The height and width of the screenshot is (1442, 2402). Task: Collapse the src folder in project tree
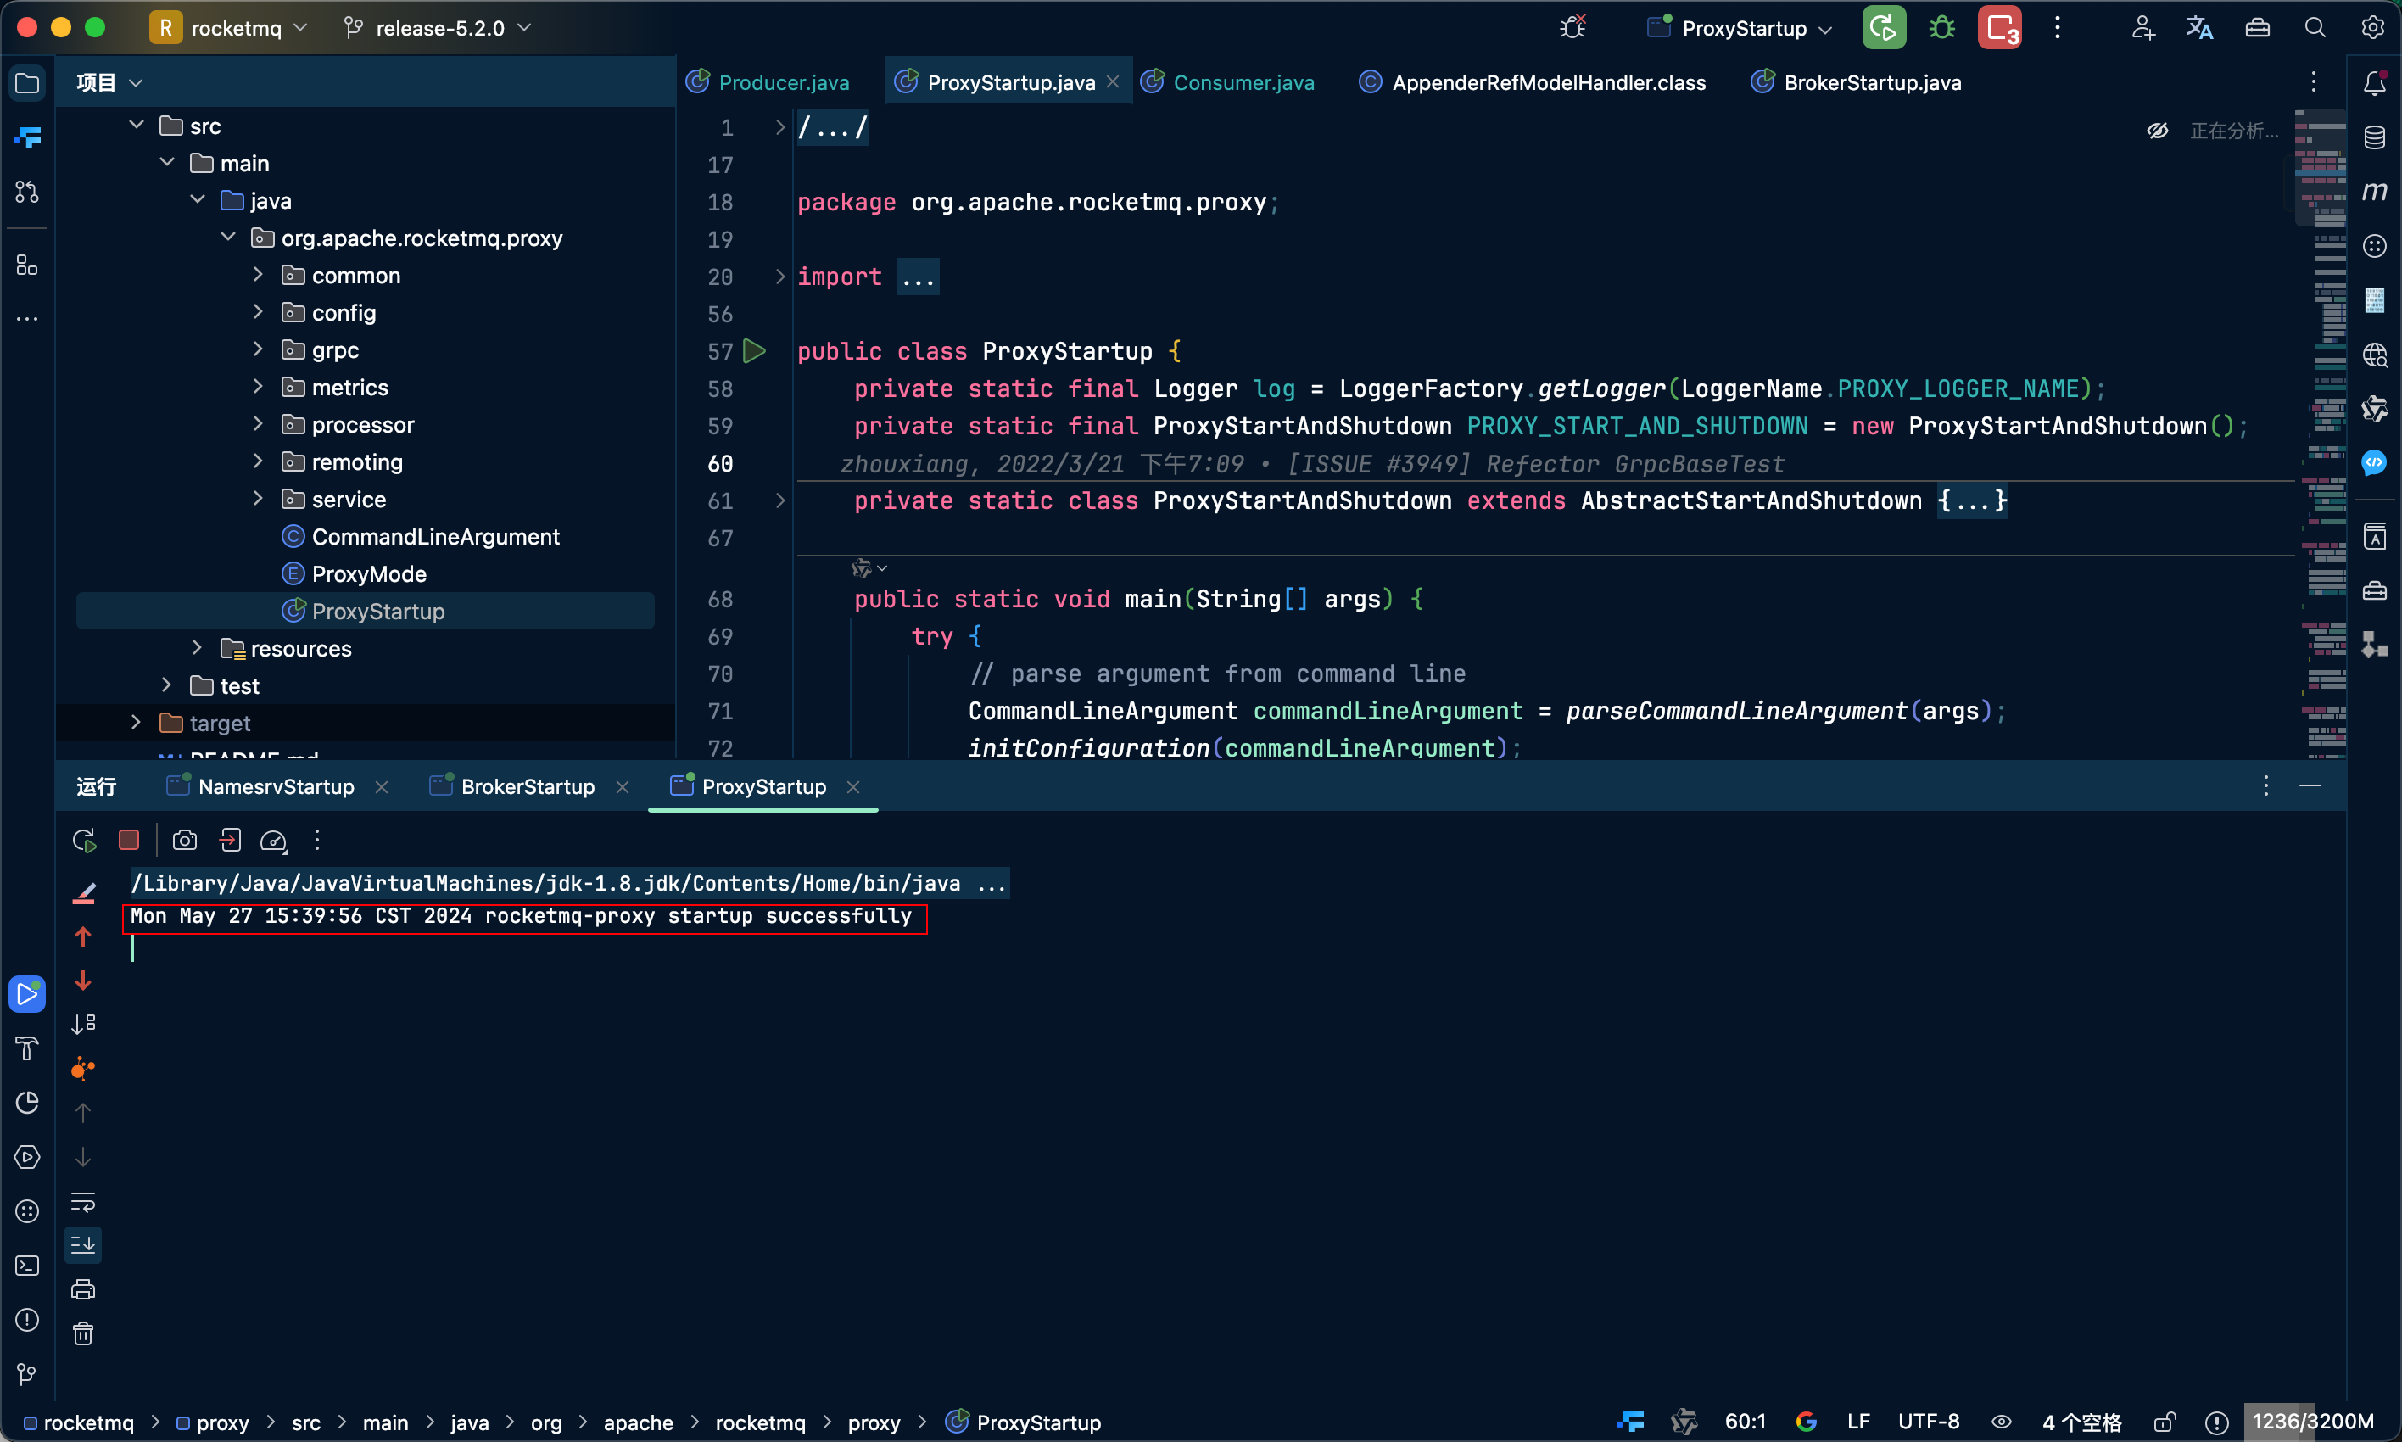click(x=136, y=126)
